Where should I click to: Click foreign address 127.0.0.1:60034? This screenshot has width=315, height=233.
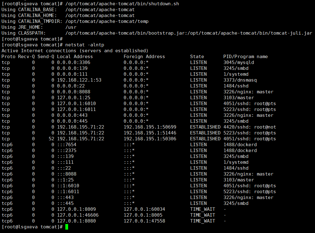tap(144, 209)
